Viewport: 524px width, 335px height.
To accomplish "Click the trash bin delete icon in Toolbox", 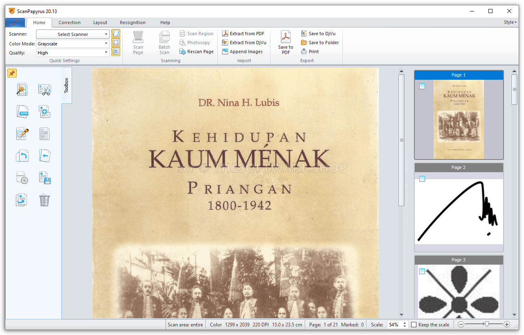I will coord(44,200).
